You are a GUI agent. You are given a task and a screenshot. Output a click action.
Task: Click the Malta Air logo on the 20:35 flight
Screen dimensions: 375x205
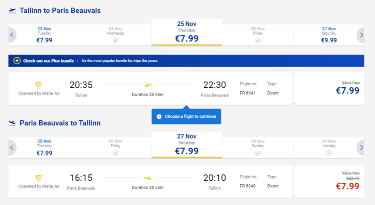point(39,85)
